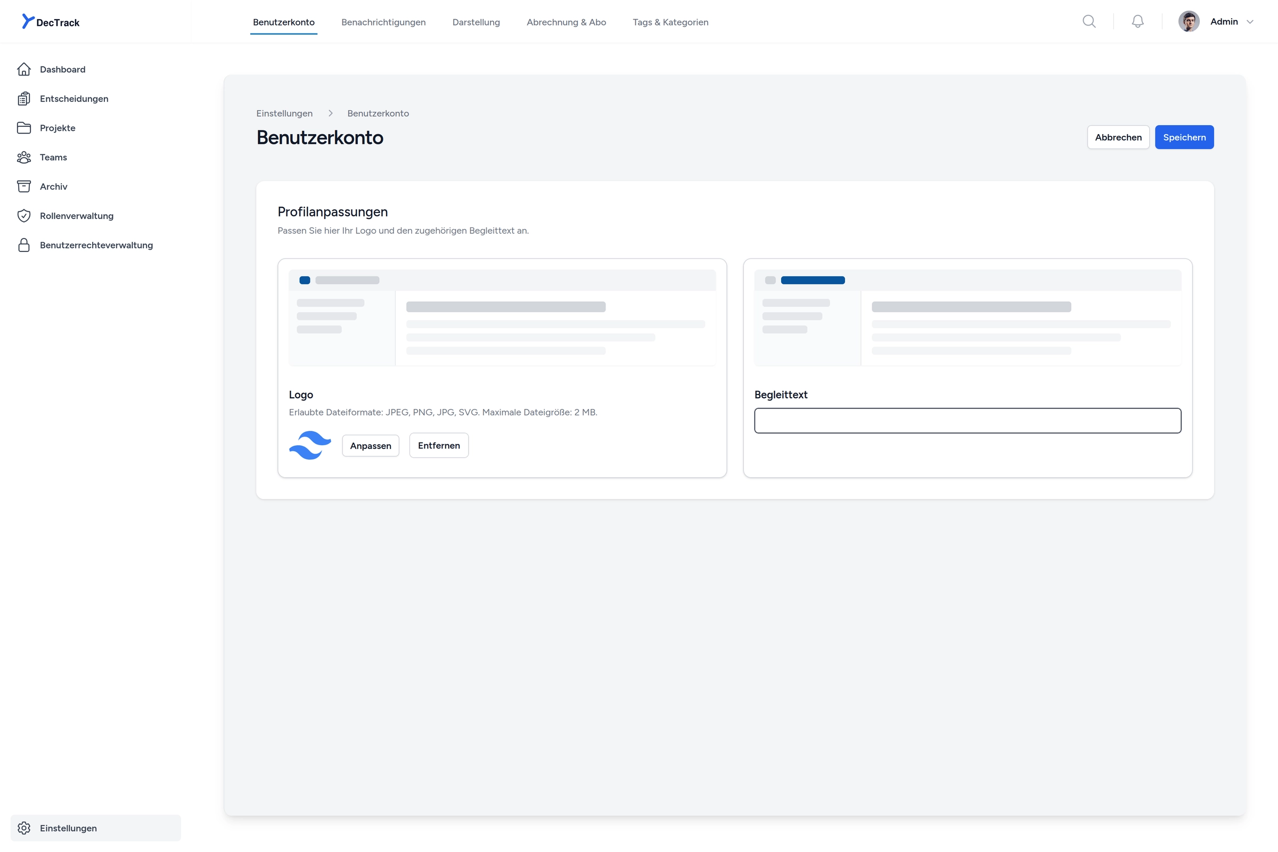The image size is (1278, 852).
Task: Click the notification bell icon
Action: tap(1137, 21)
